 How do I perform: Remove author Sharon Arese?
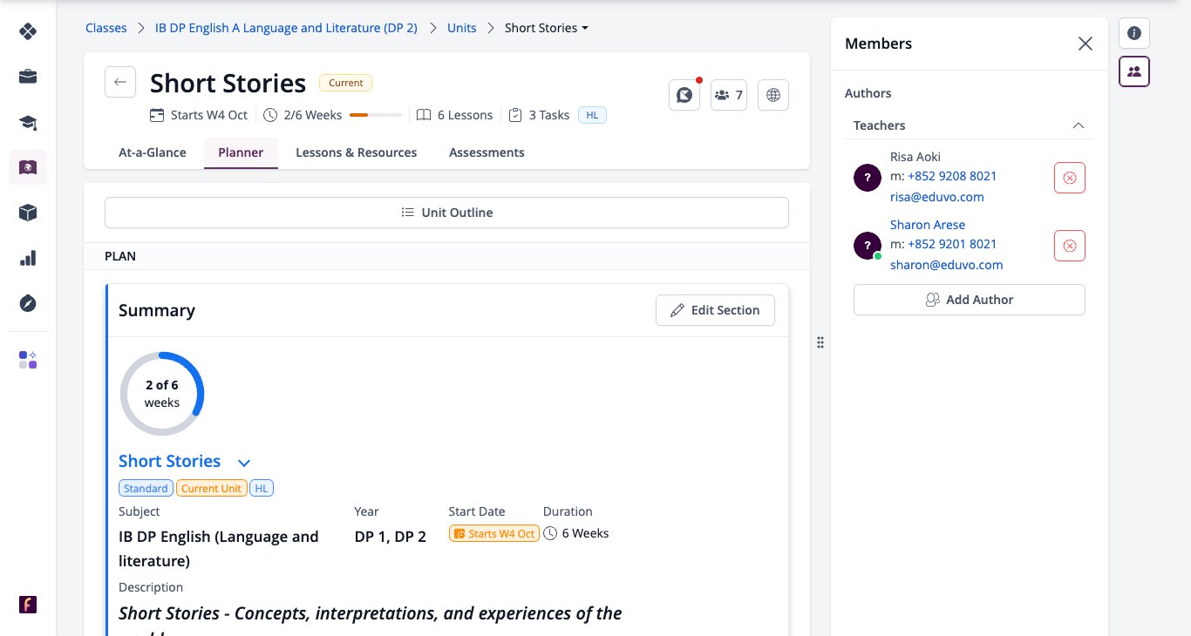tap(1070, 246)
